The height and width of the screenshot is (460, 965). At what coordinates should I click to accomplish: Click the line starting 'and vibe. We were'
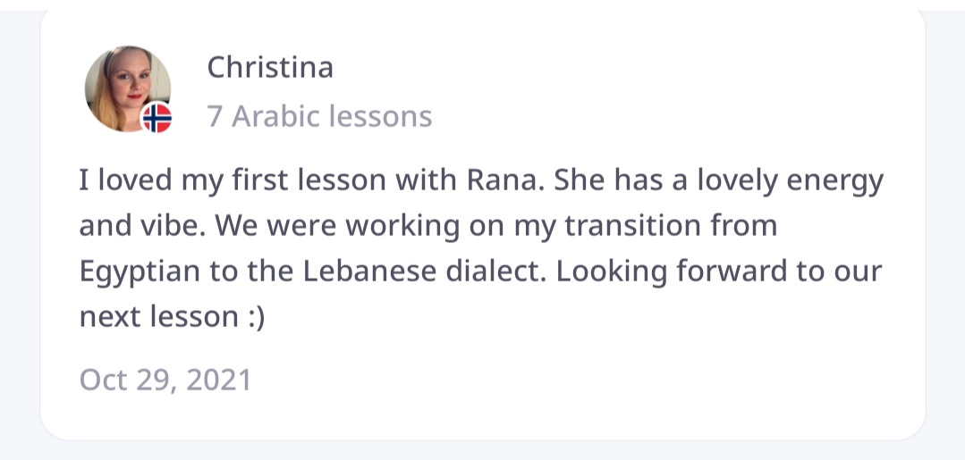pyautogui.click(x=427, y=226)
